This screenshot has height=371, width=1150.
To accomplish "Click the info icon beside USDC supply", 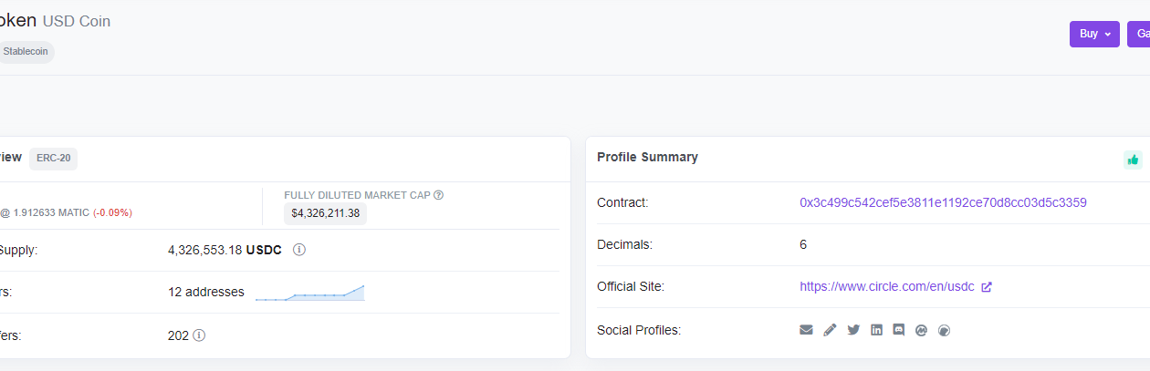I will click(x=298, y=250).
